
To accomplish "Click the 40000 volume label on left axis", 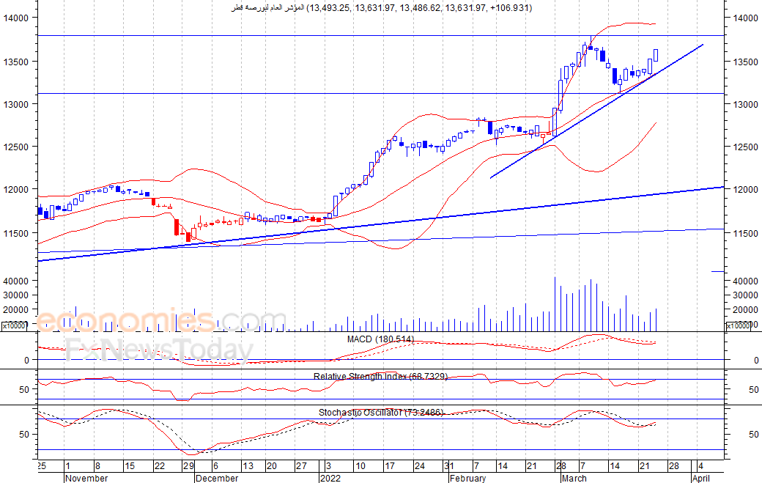I will (16, 281).
